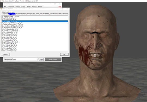Click highlighted mesh 24_c2710skin_0.4_16_16
Image resolution: width=147 pixels, height=102 pixels.
(35, 21)
